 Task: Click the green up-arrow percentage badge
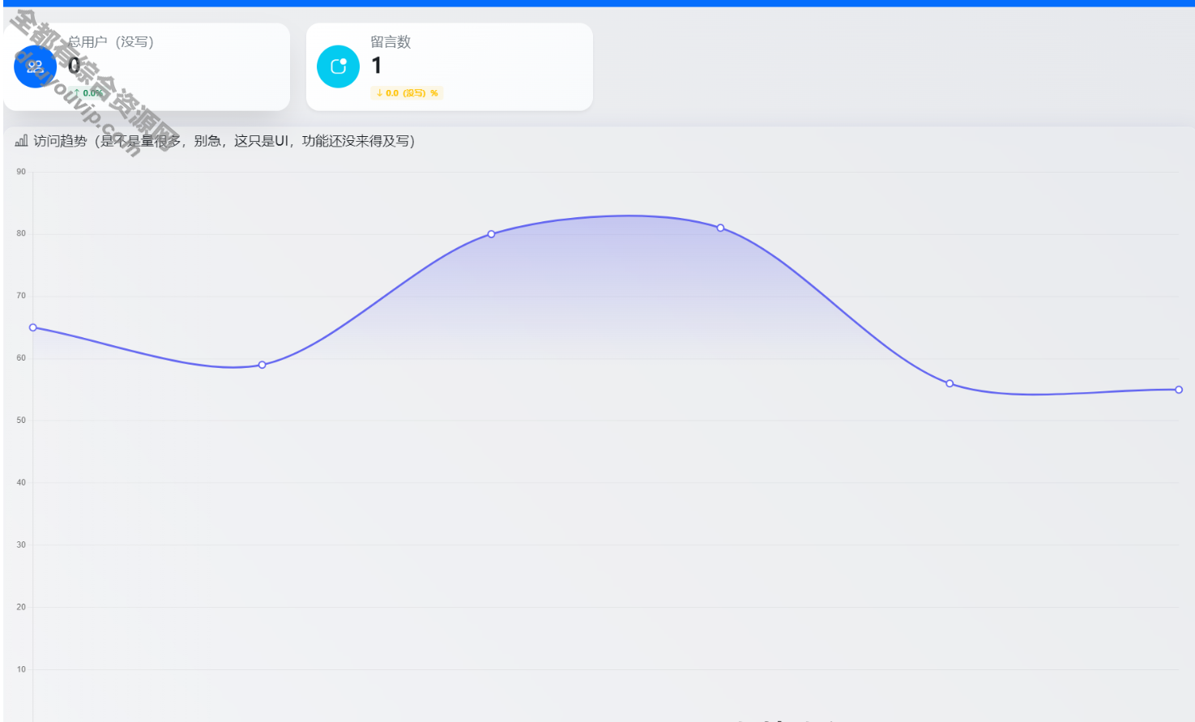tap(87, 93)
